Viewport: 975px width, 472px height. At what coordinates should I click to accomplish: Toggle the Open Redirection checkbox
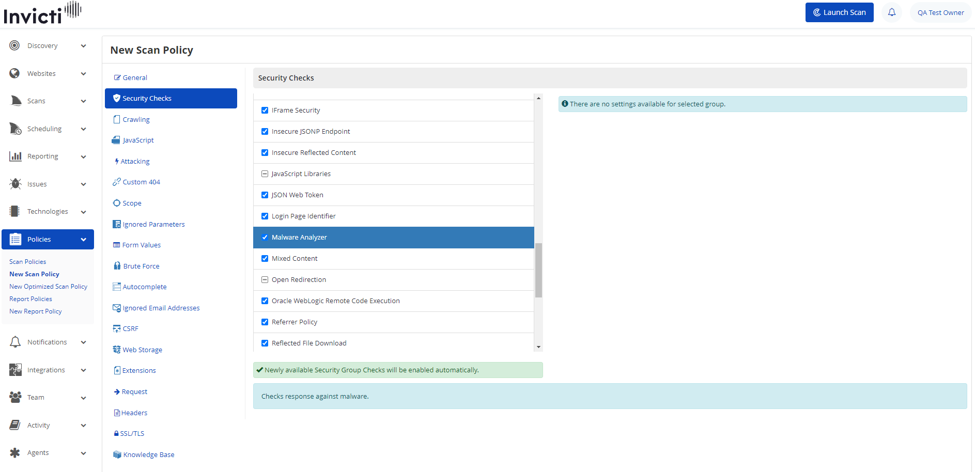pos(265,279)
